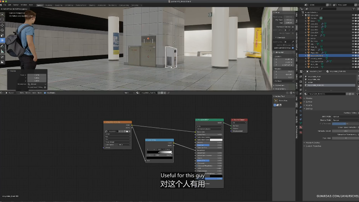Click the Sheen Tint slider in Principled BSDF

209,161
